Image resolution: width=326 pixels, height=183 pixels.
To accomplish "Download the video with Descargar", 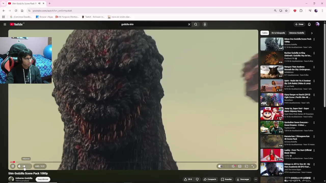I will (243, 179).
